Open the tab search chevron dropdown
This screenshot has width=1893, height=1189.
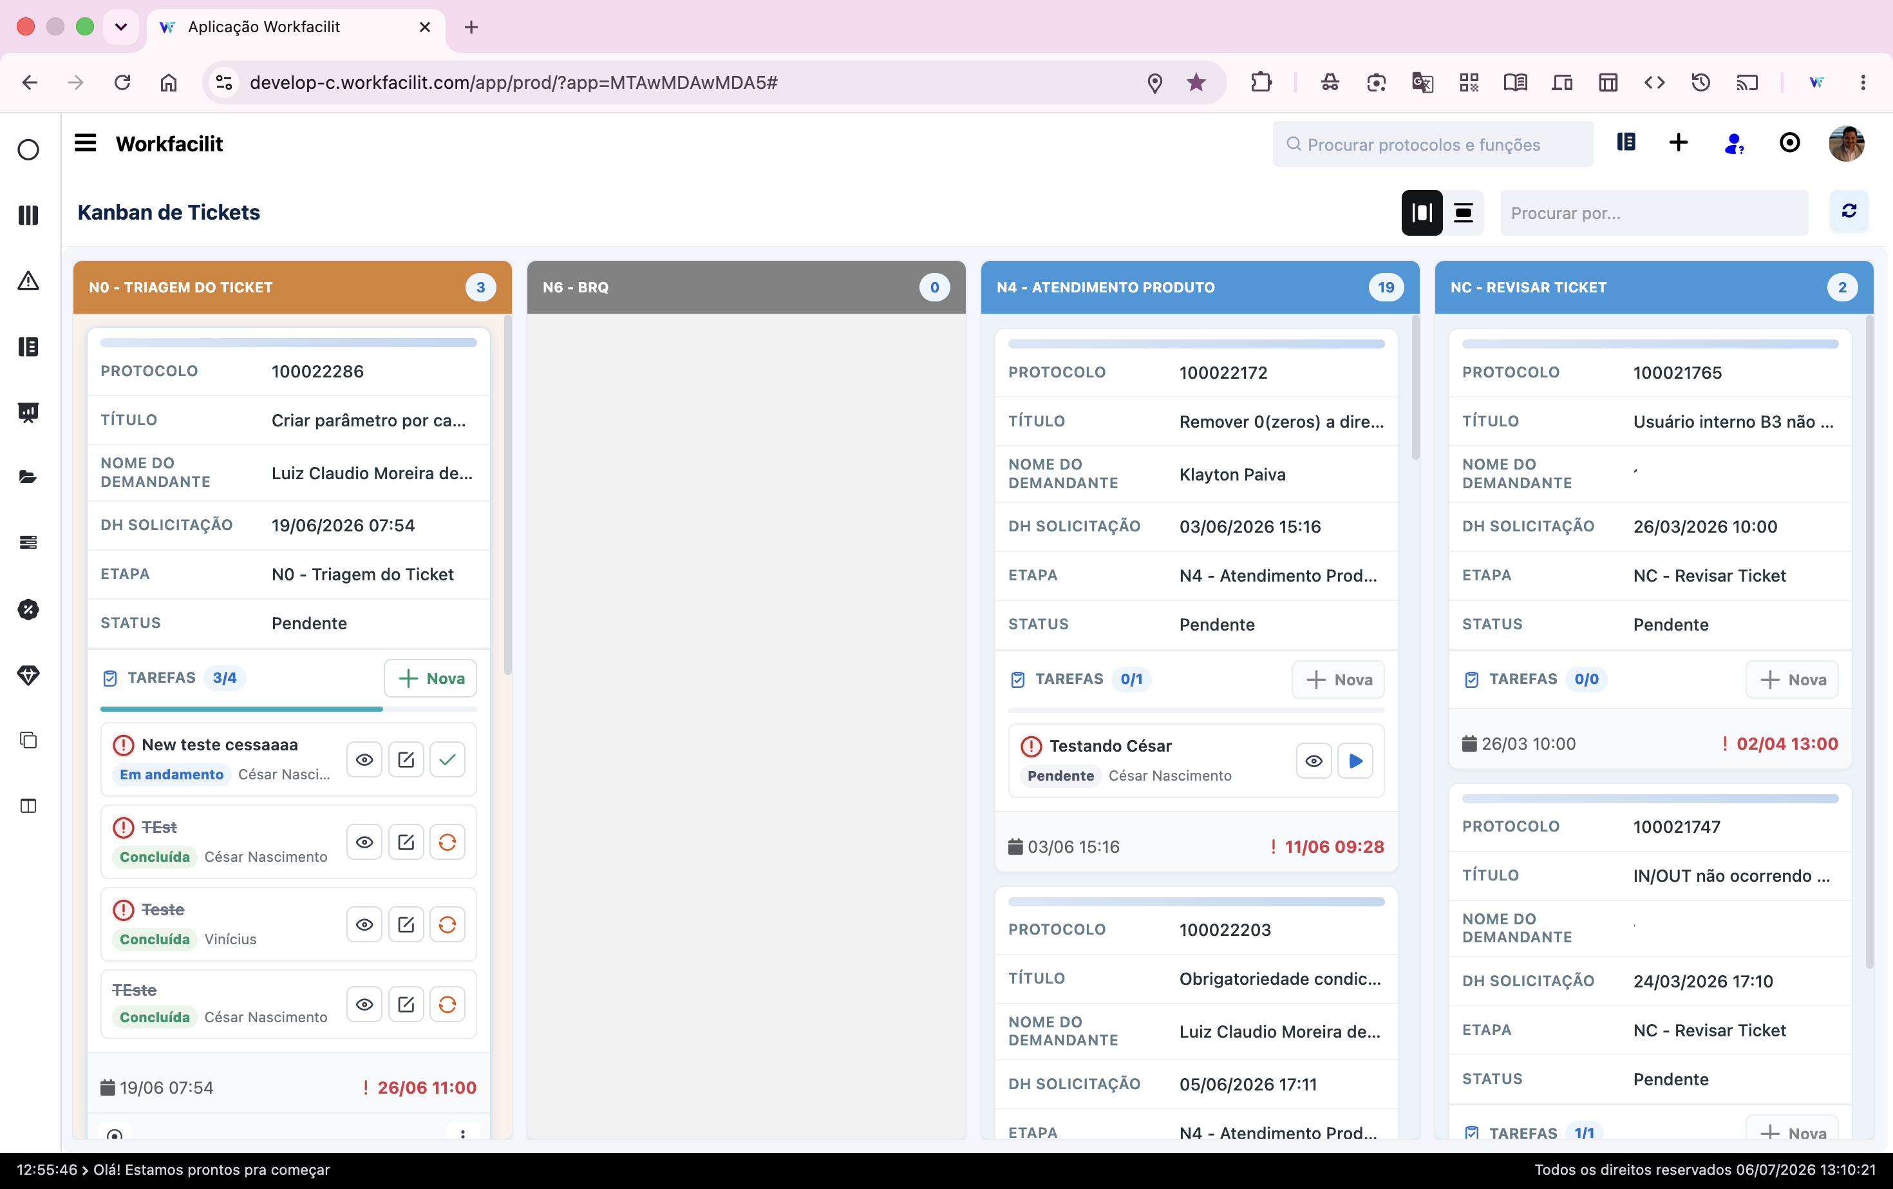click(121, 27)
